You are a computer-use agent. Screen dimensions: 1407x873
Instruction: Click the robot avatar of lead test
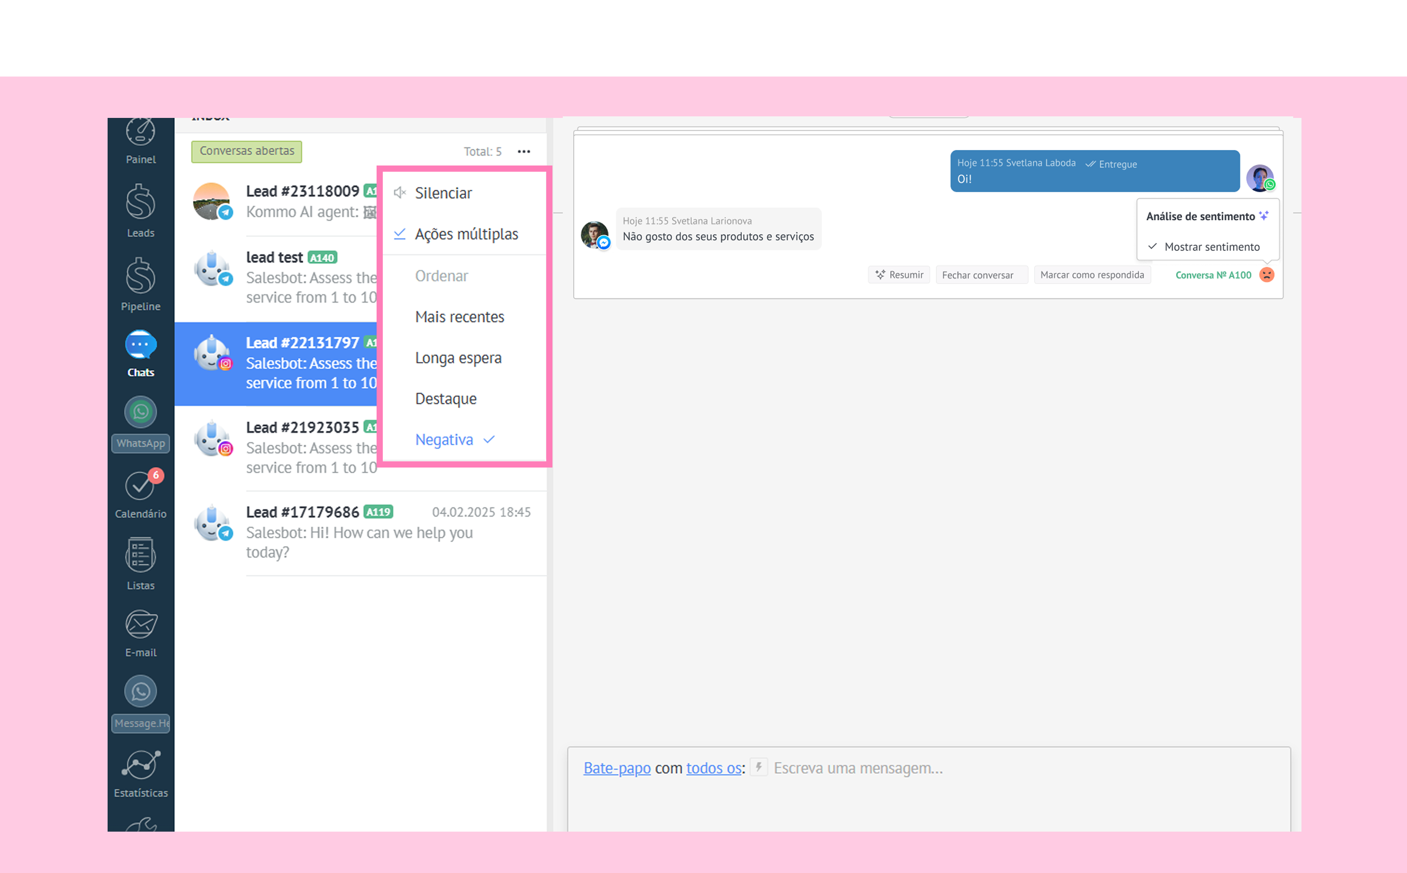click(212, 268)
